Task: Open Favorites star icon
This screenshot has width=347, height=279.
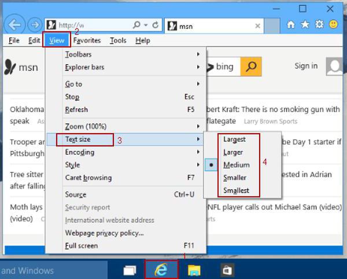Action: [x=305, y=25]
